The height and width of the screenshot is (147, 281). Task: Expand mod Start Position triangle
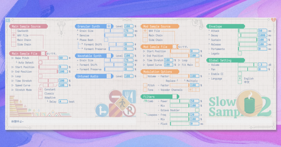144,51
